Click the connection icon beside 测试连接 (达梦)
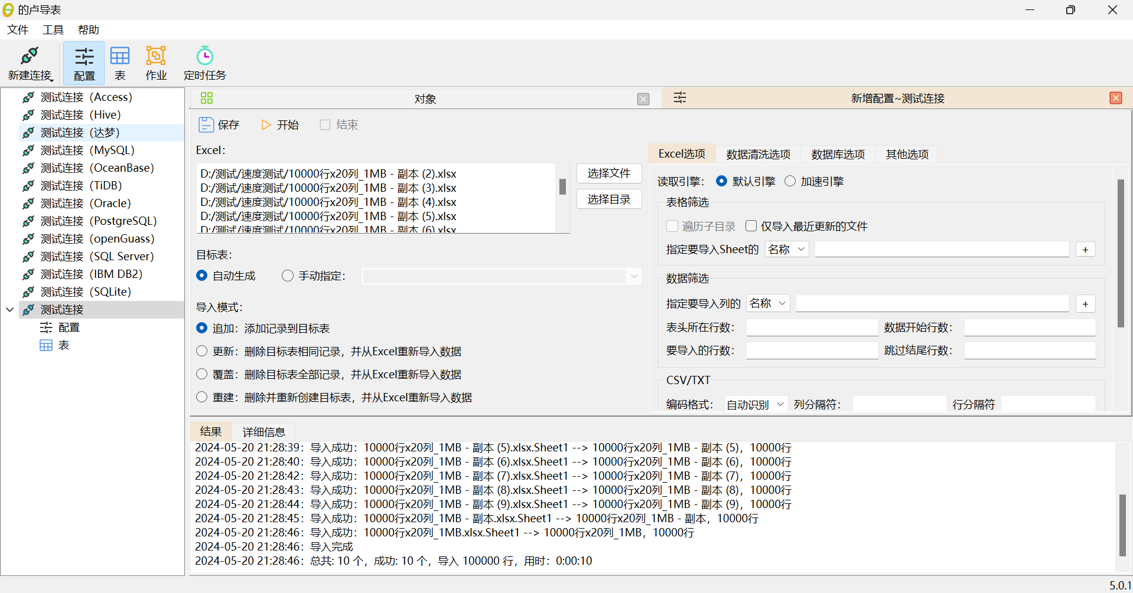Image resolution: width=1133 pixels, height=593 pixels. (x=28, y=133)
